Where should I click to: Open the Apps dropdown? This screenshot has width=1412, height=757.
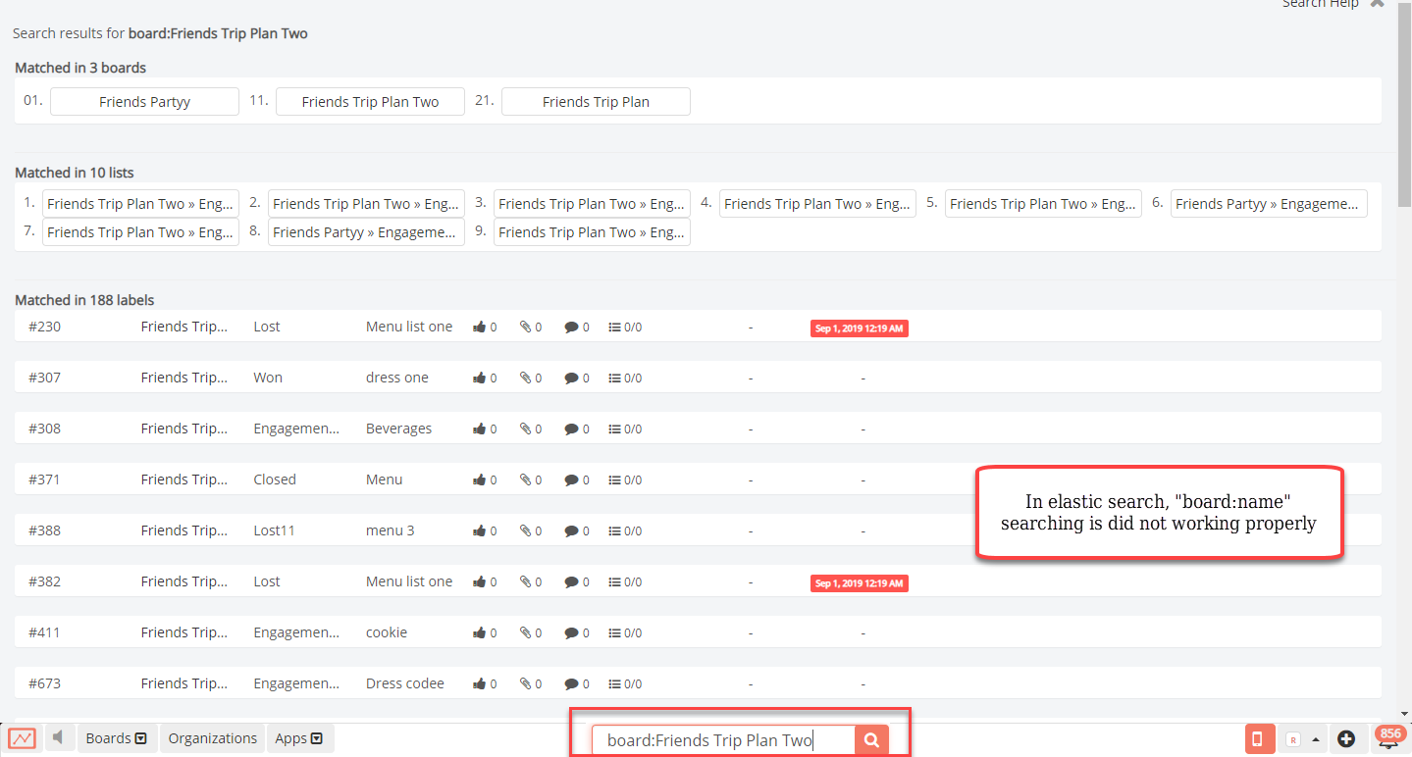click(x=299, y=737)
